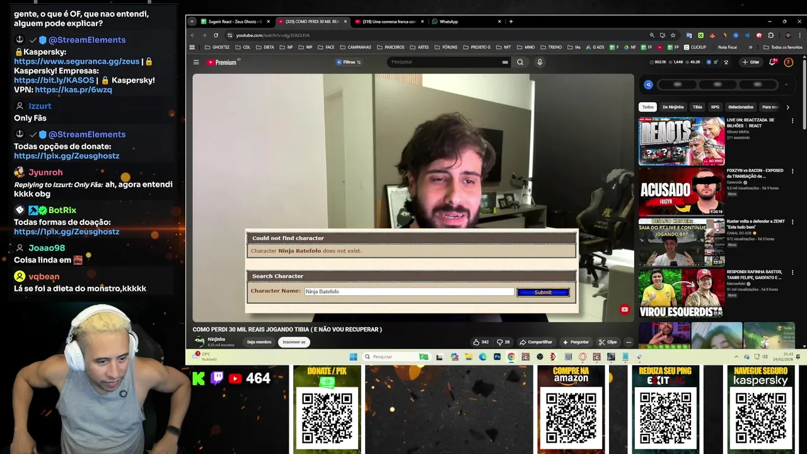Open a new browser tab

[x=511, y=21]
